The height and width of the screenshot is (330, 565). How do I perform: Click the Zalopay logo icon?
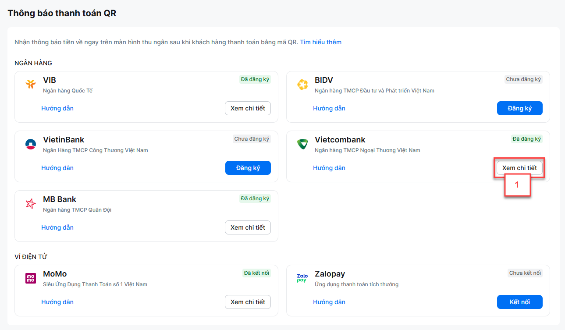click(302, 278)
